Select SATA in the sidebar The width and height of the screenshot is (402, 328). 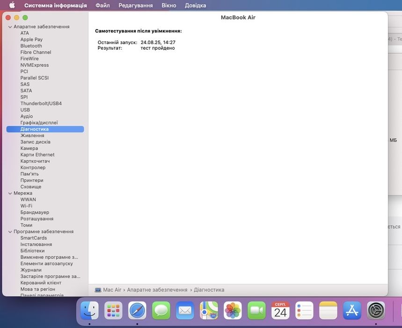pyautogui.click(x=26, y=90)
